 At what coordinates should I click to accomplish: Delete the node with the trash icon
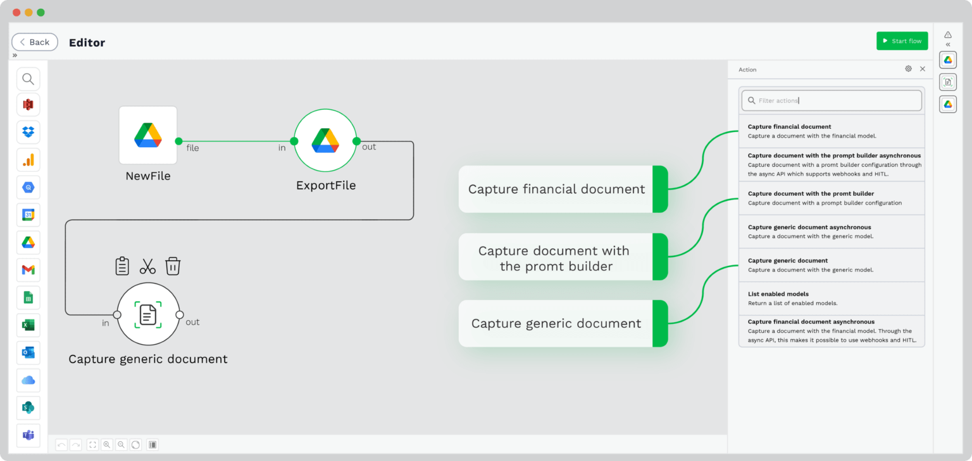(x=173, y=265)
